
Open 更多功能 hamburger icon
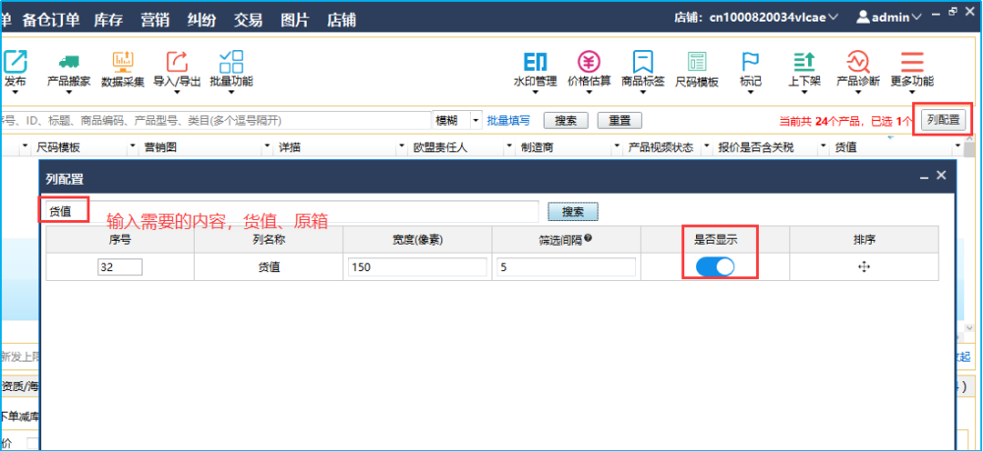coord(912,61)
